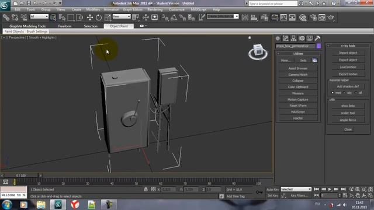This screenshot has height=210, width=374.
Task: Open the Render Setup dialog
Action: (313, 17)
